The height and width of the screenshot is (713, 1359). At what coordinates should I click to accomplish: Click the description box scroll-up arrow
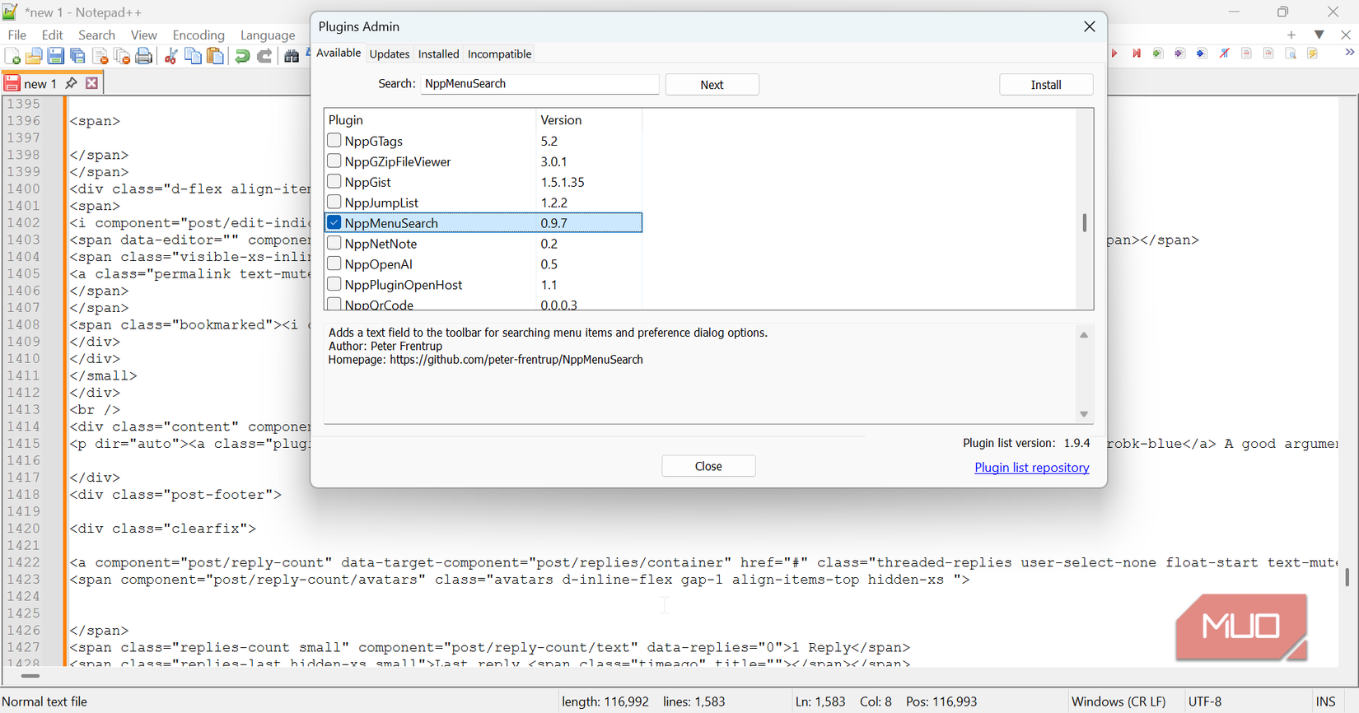1084,335
